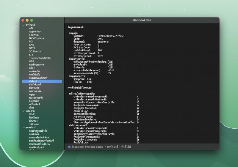Click the red close window button
The height and width of the screenshot is (167, 238).
(x=23, y=20)
